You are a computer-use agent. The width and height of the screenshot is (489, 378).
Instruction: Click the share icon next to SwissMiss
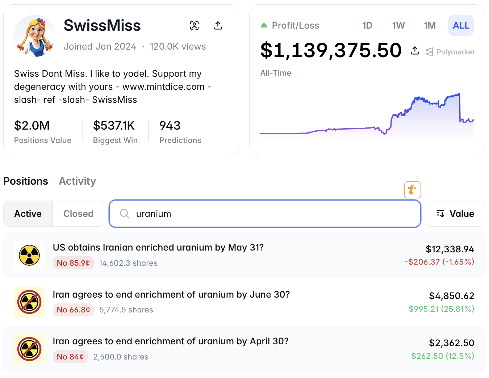click(x=218, y=25)
